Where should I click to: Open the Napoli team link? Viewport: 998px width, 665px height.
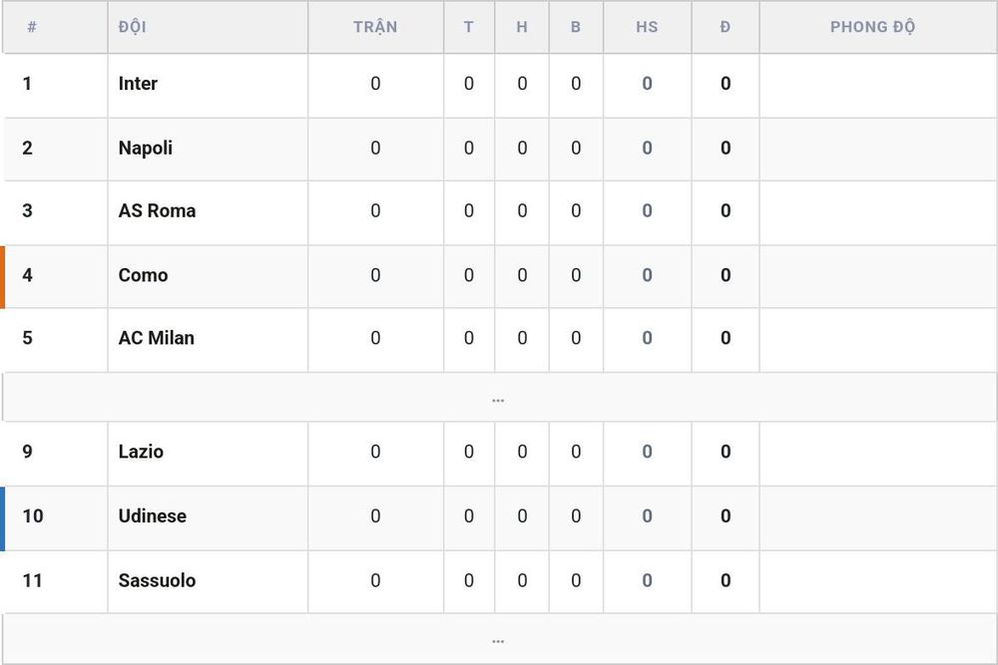tap(145, 149)
